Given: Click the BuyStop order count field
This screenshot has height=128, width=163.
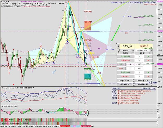Looking at the screenshot, I should 139,56.
